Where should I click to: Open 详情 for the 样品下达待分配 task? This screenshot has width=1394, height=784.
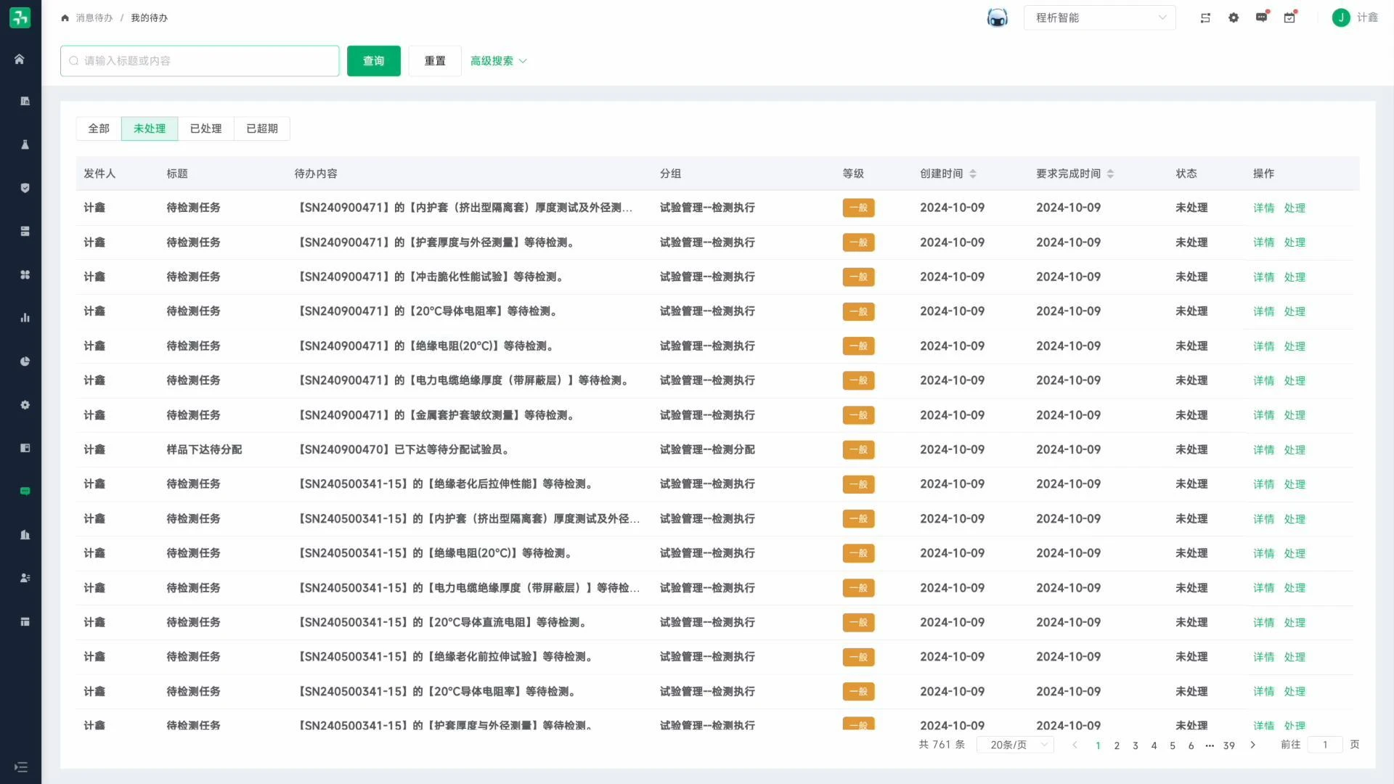coord(1263,449)
